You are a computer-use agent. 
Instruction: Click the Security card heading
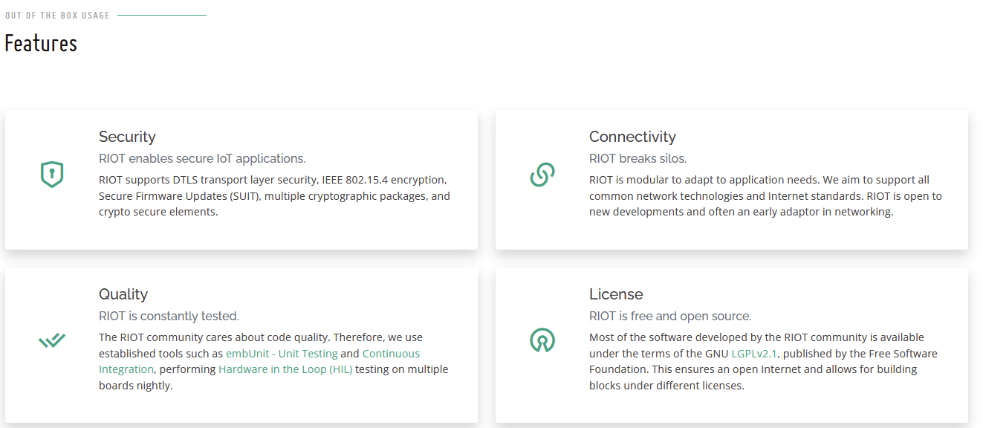pyautogui.click(x=127, y=137)
